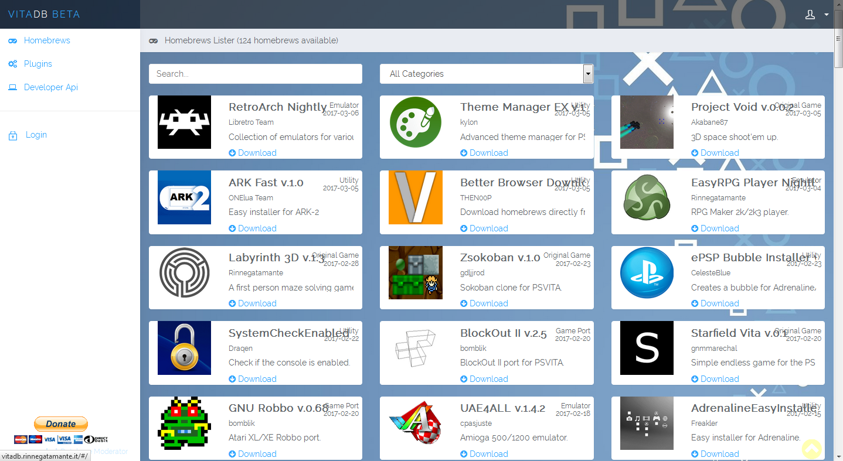843x461 pixels.
Task: Download the Project Void homebrew
Action: pos(719,153)
